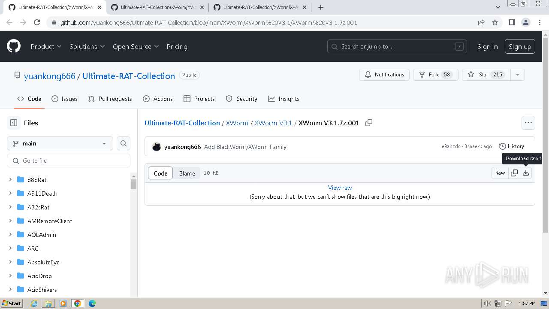The image size is (549, 309).
Task: Copy file path icon next to XWorm V3.1.7z.001
Action: coord(369,123)
